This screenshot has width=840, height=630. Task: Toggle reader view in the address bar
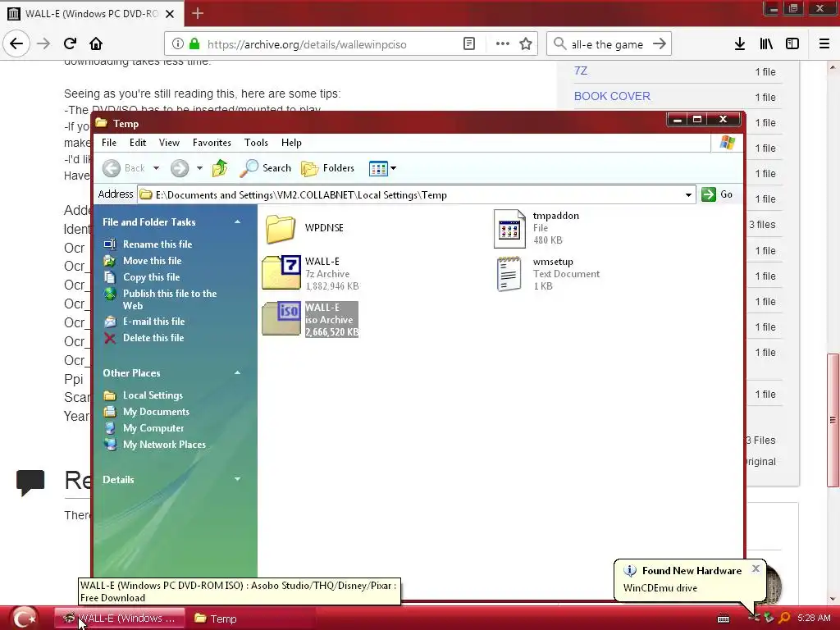click(469, 44)
